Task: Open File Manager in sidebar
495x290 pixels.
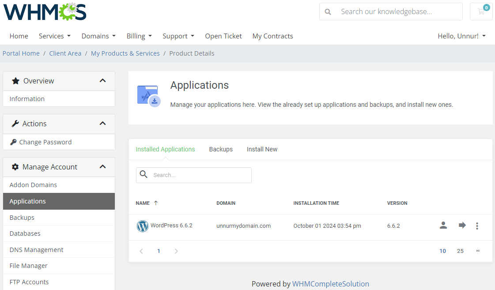Action: pos(59,266)
